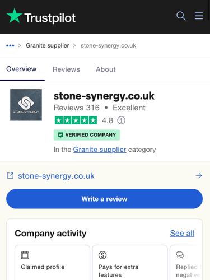Open the hamburger menu icon

pos(199,16)
